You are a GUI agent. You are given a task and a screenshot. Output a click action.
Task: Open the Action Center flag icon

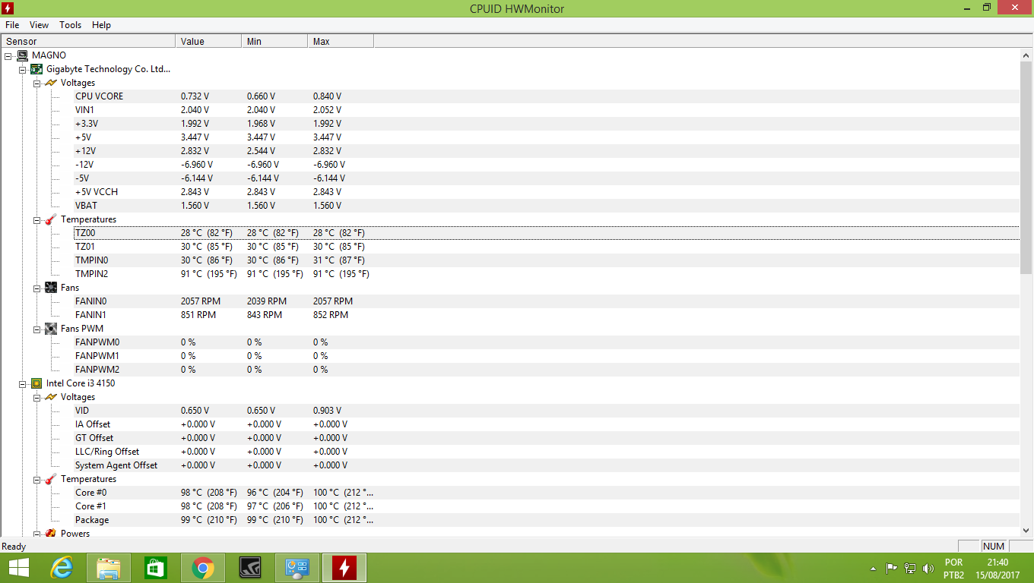(891, 569)
